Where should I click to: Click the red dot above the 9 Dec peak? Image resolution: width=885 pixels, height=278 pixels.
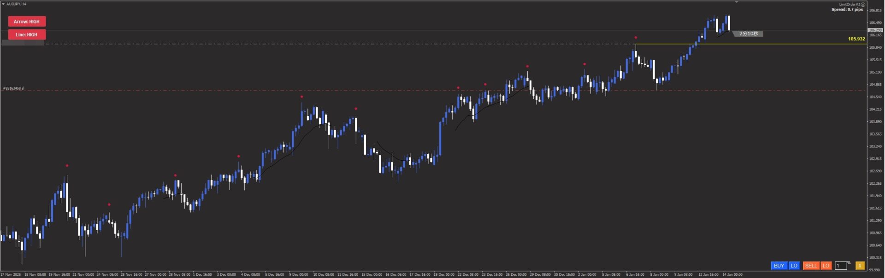point(301,97)
